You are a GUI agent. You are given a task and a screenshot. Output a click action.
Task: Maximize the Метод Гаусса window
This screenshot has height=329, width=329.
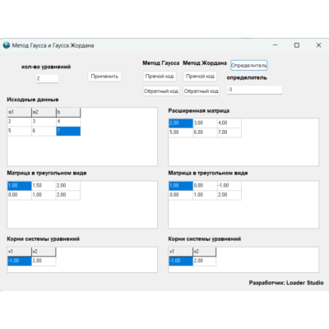(297, 45)
